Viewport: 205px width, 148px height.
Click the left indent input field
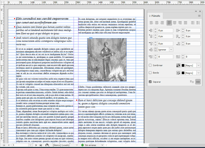165,30
